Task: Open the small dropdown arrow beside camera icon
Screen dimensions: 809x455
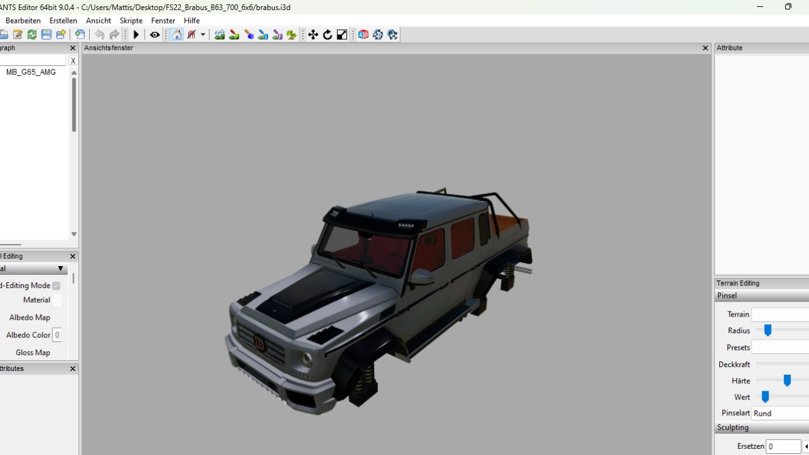Action: click(x=203, y=35)
